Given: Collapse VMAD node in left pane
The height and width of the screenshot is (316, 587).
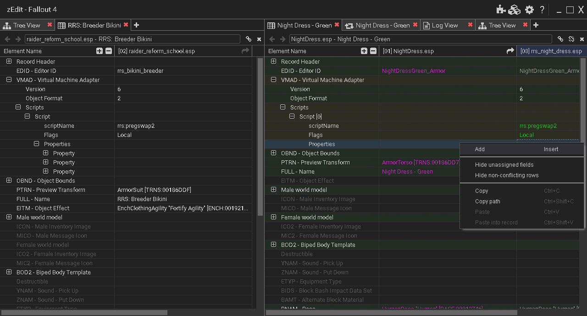Looking at the screenshot, I should point(9,80).
